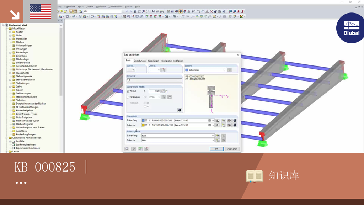Click blue color swatch in Stabanfang cross-section
This screenshot has height=205, width=364.
pos(143,121)
